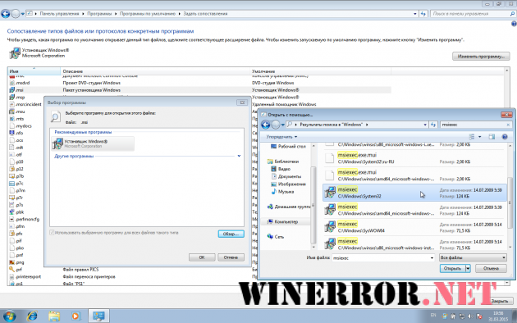Open help in Open With dialog toolbar

505,137
